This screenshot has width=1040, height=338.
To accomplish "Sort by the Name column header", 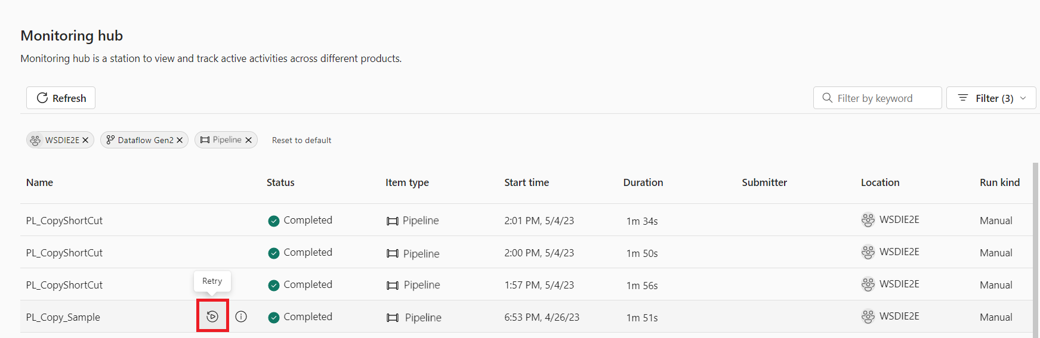I will [x=39, y=182].
